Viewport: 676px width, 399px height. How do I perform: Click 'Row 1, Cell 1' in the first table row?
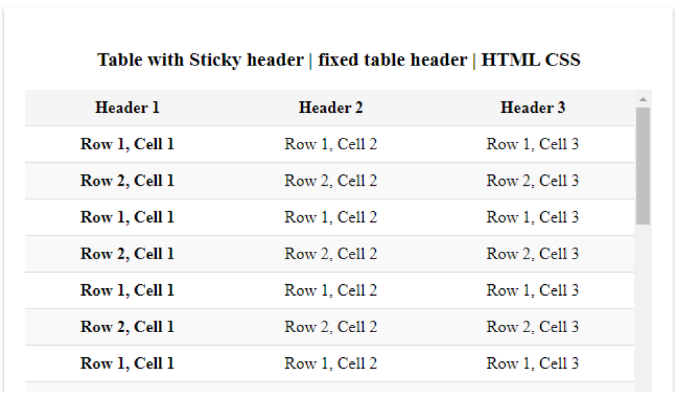127,144
